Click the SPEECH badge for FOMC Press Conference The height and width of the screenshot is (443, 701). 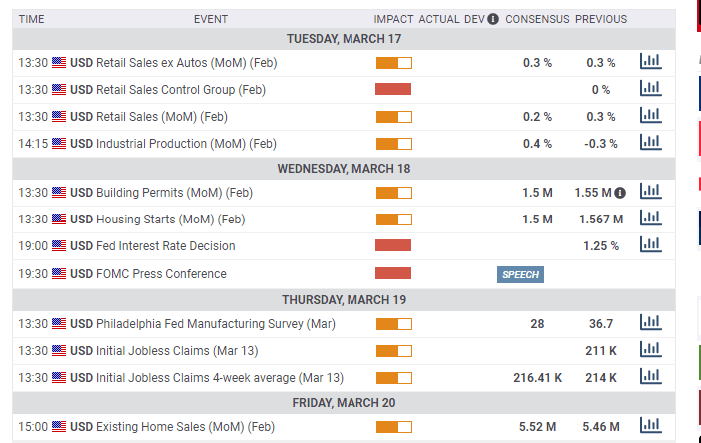tap(520, 274)
